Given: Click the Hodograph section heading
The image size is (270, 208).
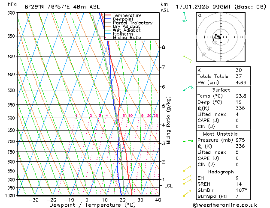Looking at the screenshot, I should pos(221,172).
